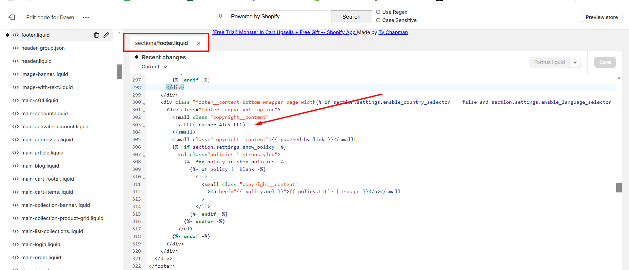This screenshot has width=629, height=270.
Task: Open main-collection-product-grid.liquid file
Action: 62,218
